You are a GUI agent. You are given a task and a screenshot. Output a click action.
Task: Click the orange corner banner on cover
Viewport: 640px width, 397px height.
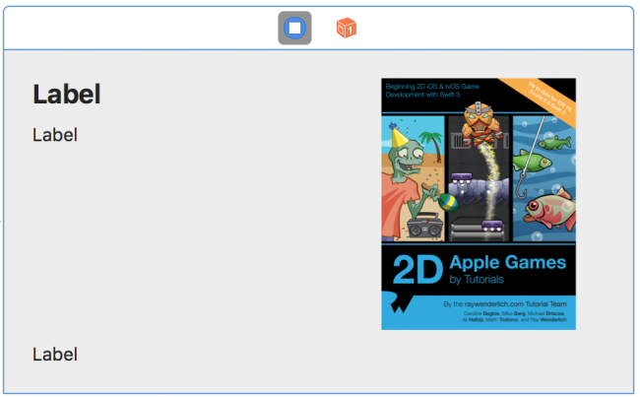[543, 100]
